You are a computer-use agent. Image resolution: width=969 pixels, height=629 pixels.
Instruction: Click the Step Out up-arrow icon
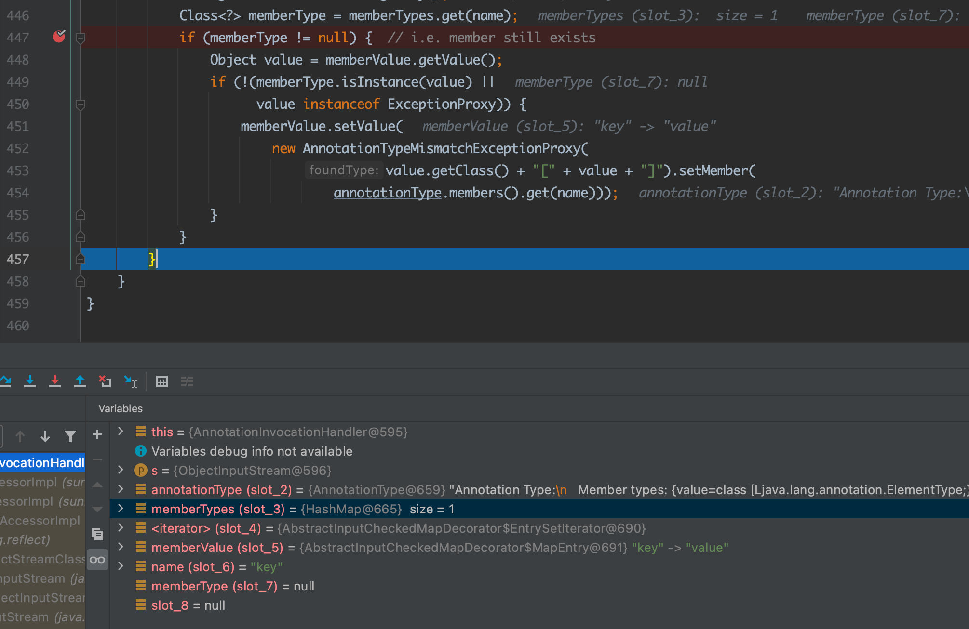(x=80, y=381)
